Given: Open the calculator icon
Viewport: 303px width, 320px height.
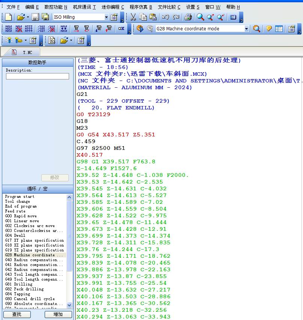Looking at the screenshot, I should point(233,17).
